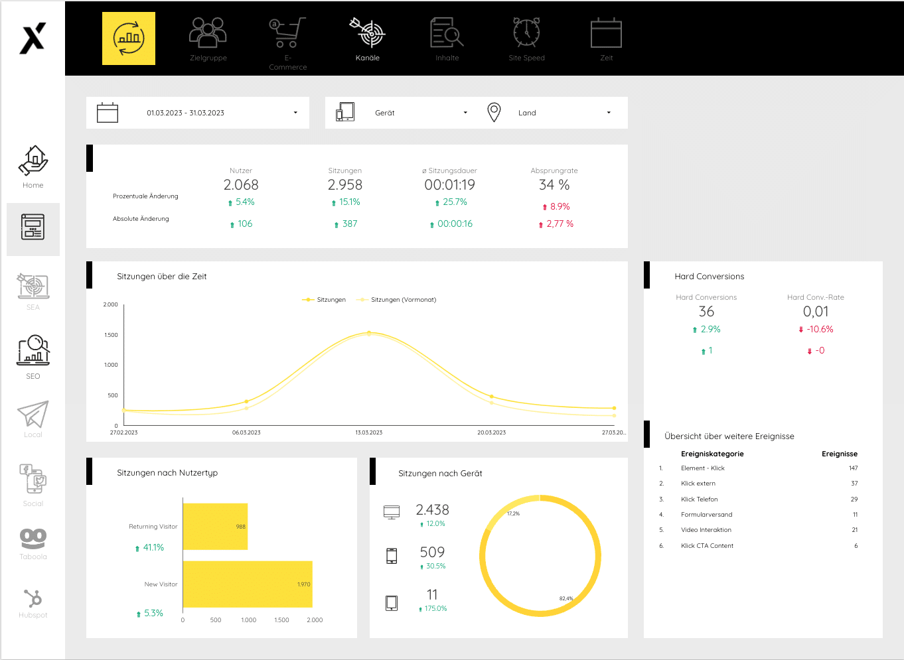Click the Hard Conv.-Rate -10.6% change
Screen dimensions: 904x660
click(816, 330)
